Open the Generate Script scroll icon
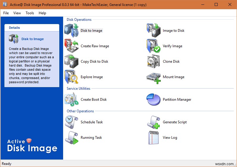 154,122
